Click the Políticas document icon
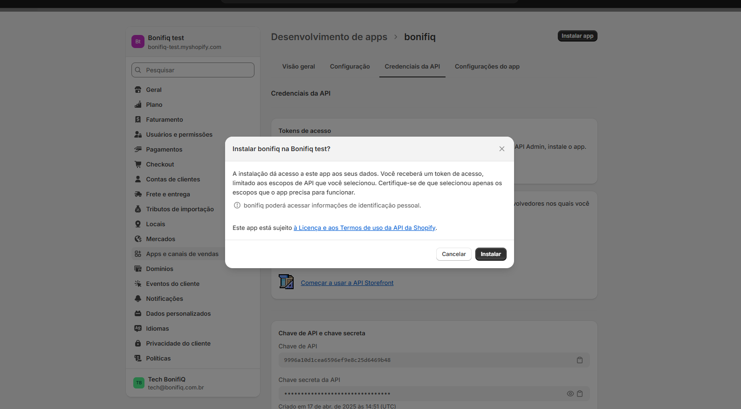This screenshot has width=741, height=409. tap(138, 358)
